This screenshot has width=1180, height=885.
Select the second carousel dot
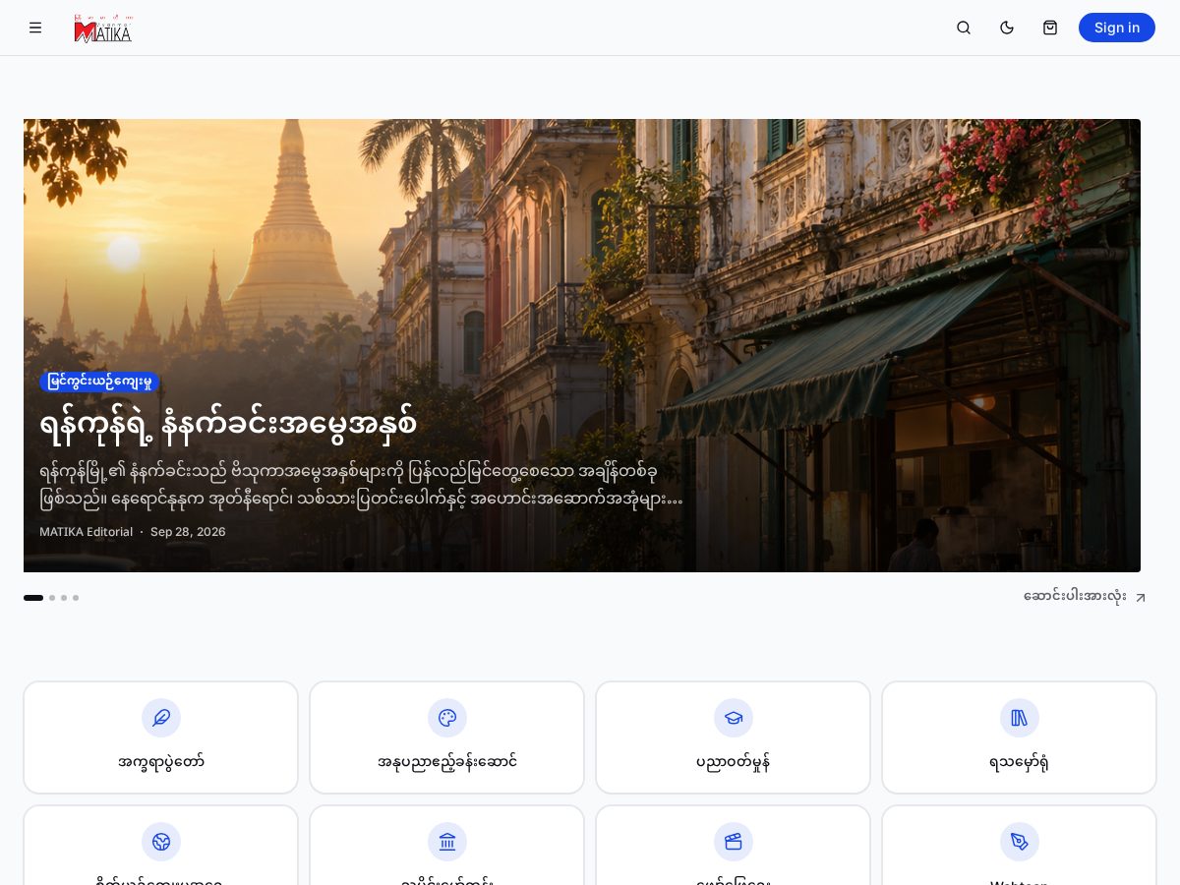(x=52, y=598)
